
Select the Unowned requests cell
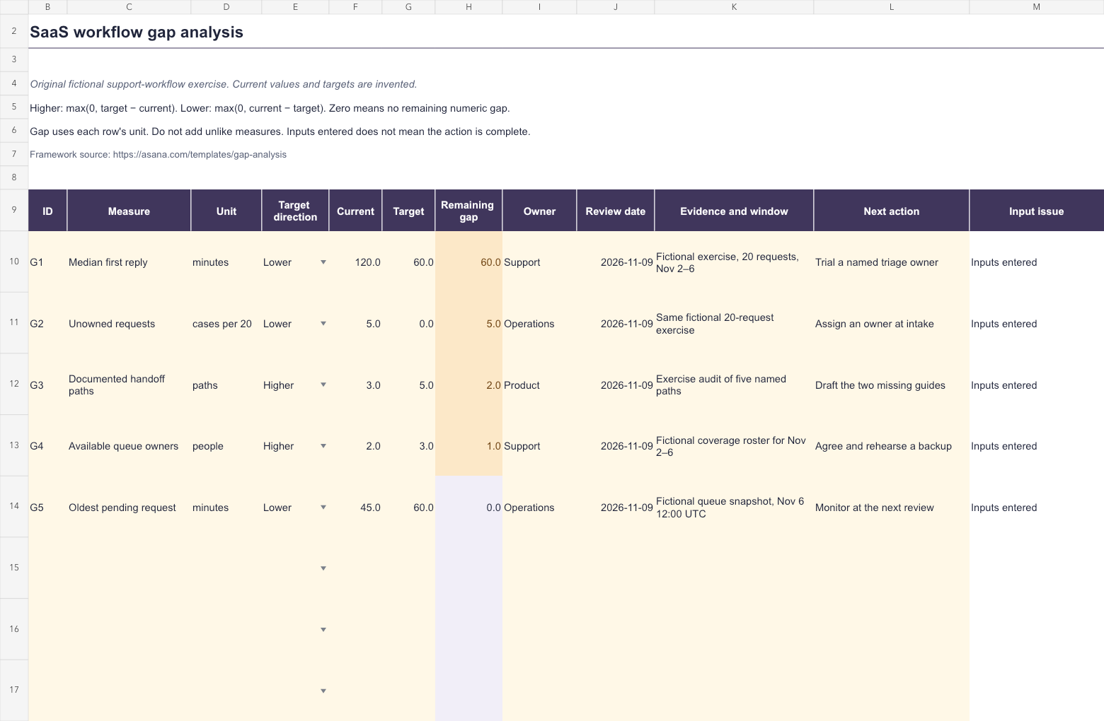pos(129,324)
